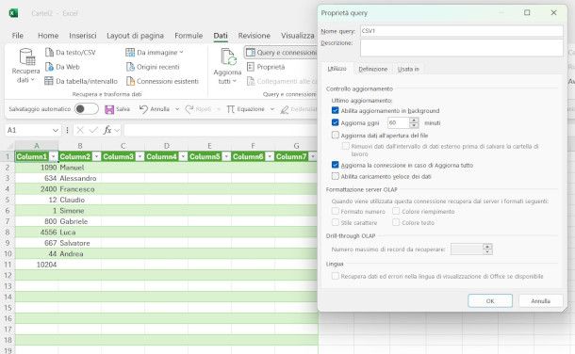The image size is (575, 354).
Task: Click the insert function fx icon
Action: (107, 130)
